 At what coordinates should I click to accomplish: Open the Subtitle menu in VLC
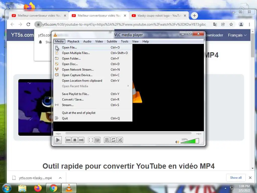pos(112,41)
